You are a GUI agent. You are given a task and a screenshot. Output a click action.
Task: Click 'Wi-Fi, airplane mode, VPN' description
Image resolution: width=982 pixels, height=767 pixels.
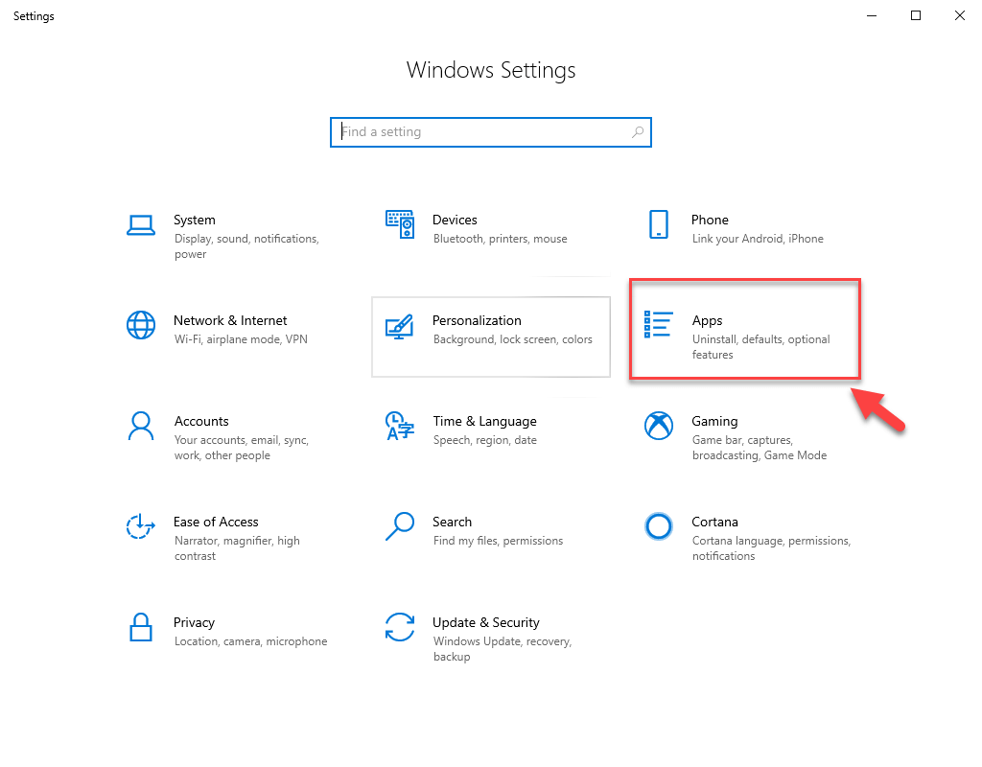[x=241, y=339]
